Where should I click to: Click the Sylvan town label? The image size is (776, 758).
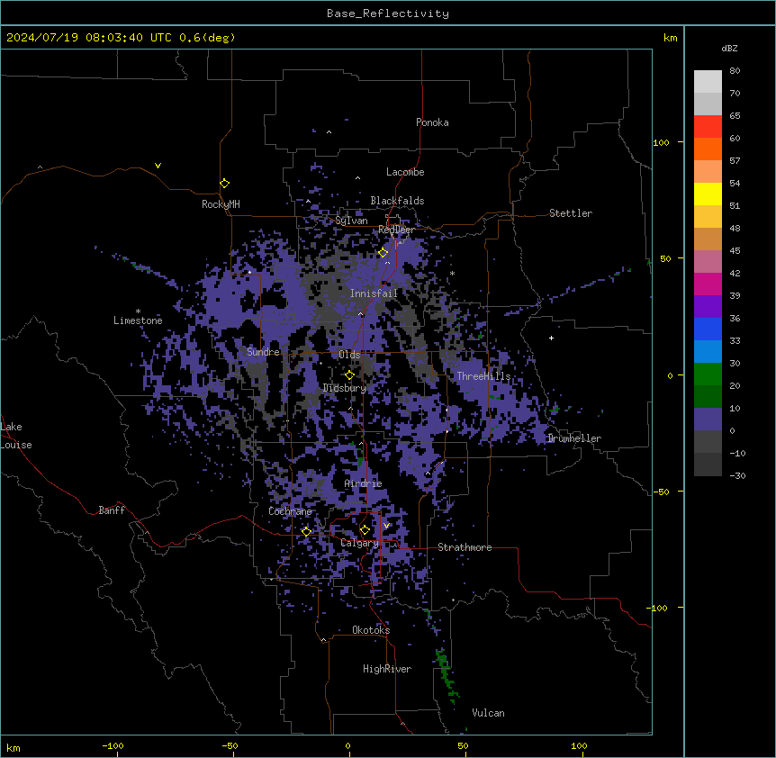point(351,221)
